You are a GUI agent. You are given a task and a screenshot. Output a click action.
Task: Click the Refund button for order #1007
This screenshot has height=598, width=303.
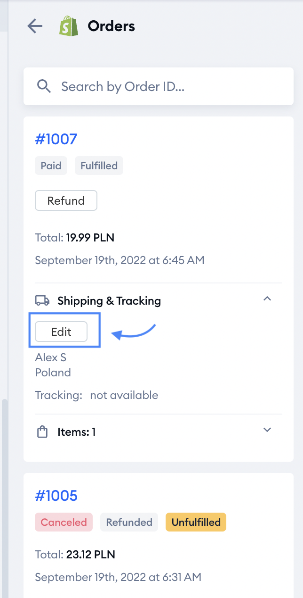[x=66, y=200]
